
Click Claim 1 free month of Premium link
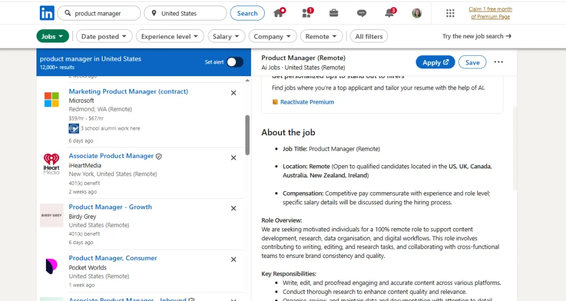pyautogui.click(x=490, y=13)
